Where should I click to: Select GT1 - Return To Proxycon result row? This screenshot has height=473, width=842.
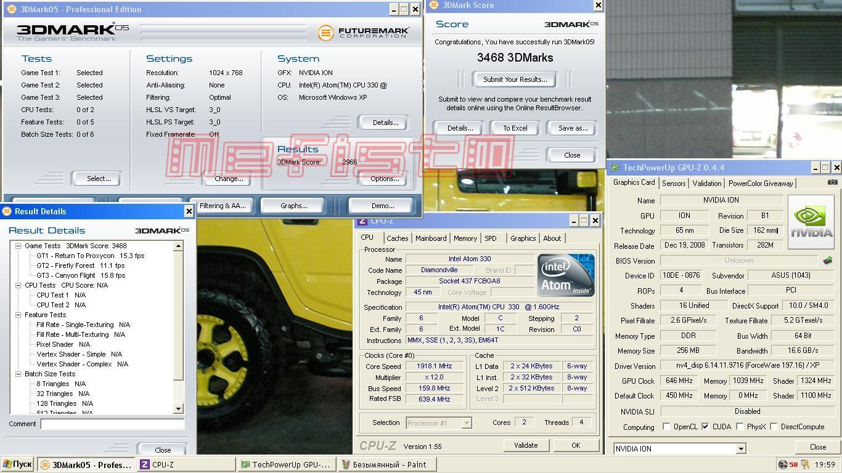90,256
